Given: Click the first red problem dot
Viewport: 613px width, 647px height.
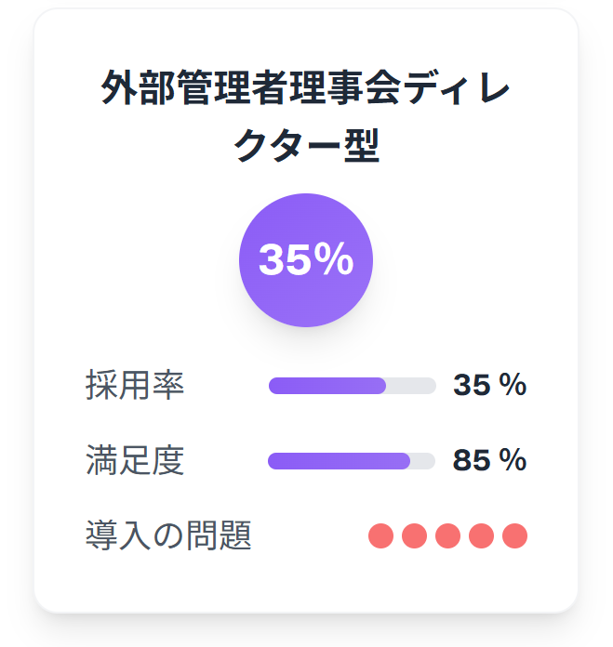Looking at the screenshot, I should pos(380,535).
